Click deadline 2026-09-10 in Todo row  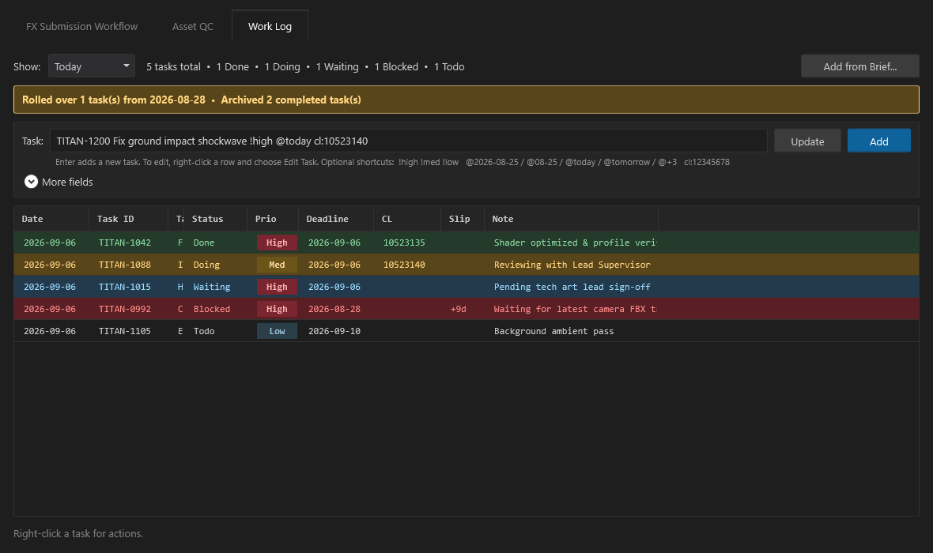coord(334,330)
